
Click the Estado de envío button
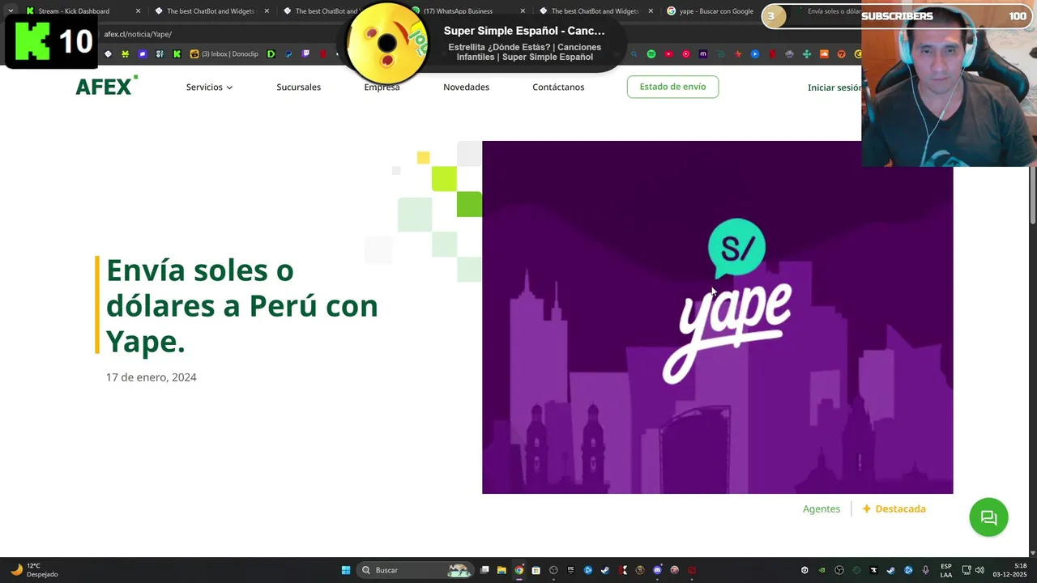672,87
